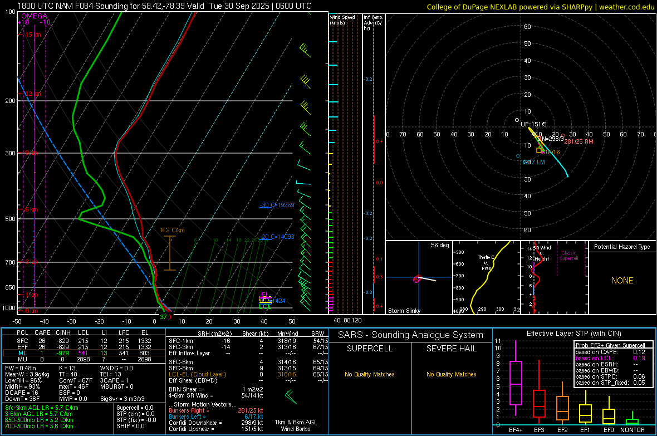Click the 'OMEGA' label on the skew-T
The height and width of the screenshot is (436, 657).
[34, 16]
